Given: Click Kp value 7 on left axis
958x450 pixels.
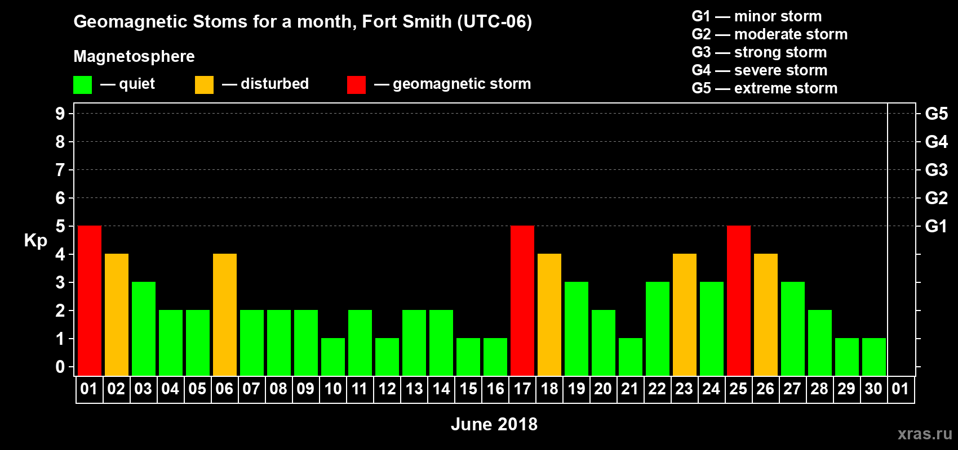Looking at the screenshot, I should [x=60, y=170].
